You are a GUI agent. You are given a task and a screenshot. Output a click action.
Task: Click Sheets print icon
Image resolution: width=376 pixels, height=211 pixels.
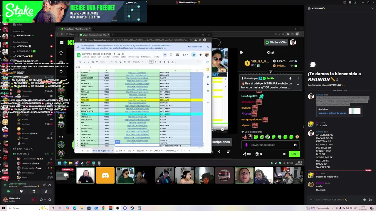click(x=92, y=62)
